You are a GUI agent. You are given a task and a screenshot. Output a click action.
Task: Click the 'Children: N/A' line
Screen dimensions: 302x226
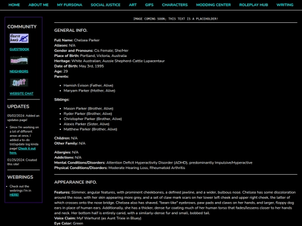(66, 138)
